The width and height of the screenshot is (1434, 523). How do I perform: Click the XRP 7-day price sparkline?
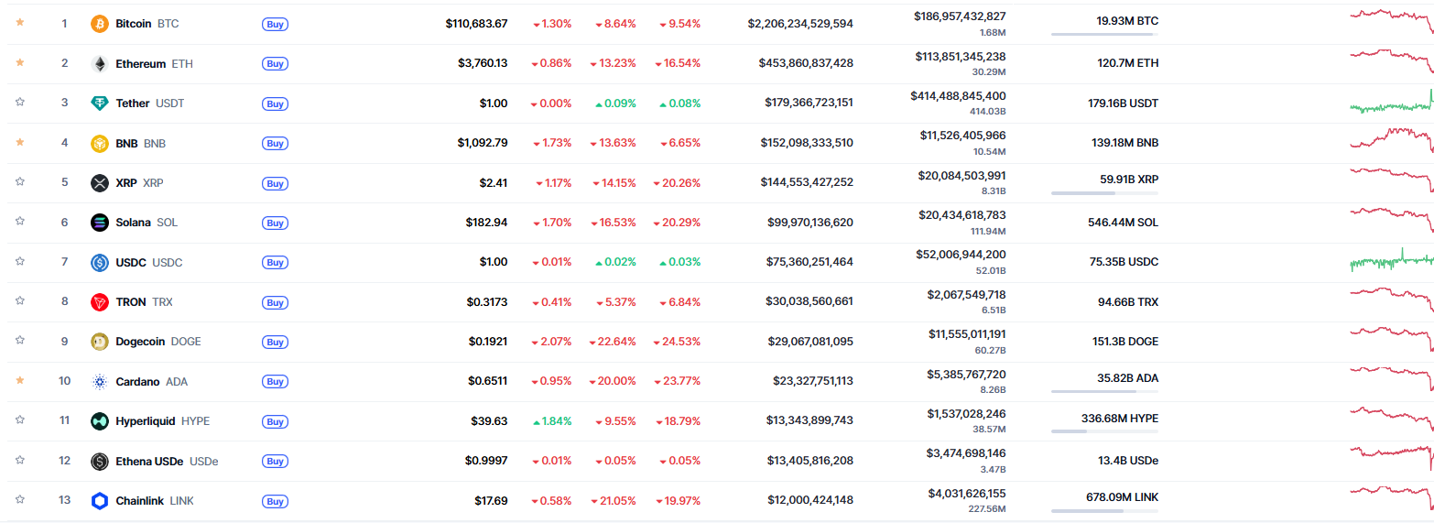1390,178
